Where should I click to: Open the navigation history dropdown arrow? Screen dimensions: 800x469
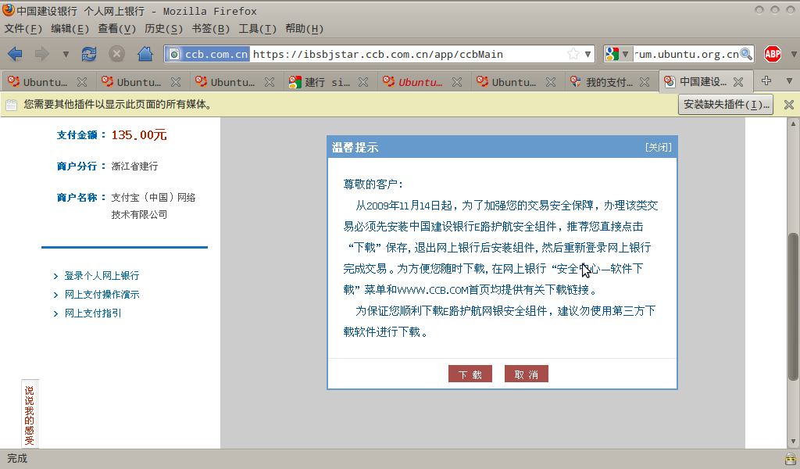coord(66,54)
